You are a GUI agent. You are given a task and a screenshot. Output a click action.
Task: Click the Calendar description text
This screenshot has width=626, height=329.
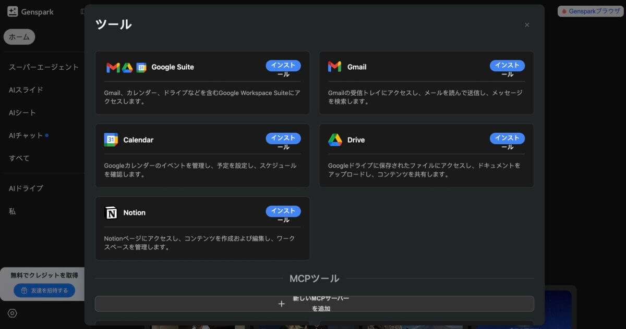click(200, 170)
